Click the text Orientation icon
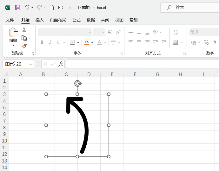The height and width of the screenshot is (171, 219). click(156, 32)
